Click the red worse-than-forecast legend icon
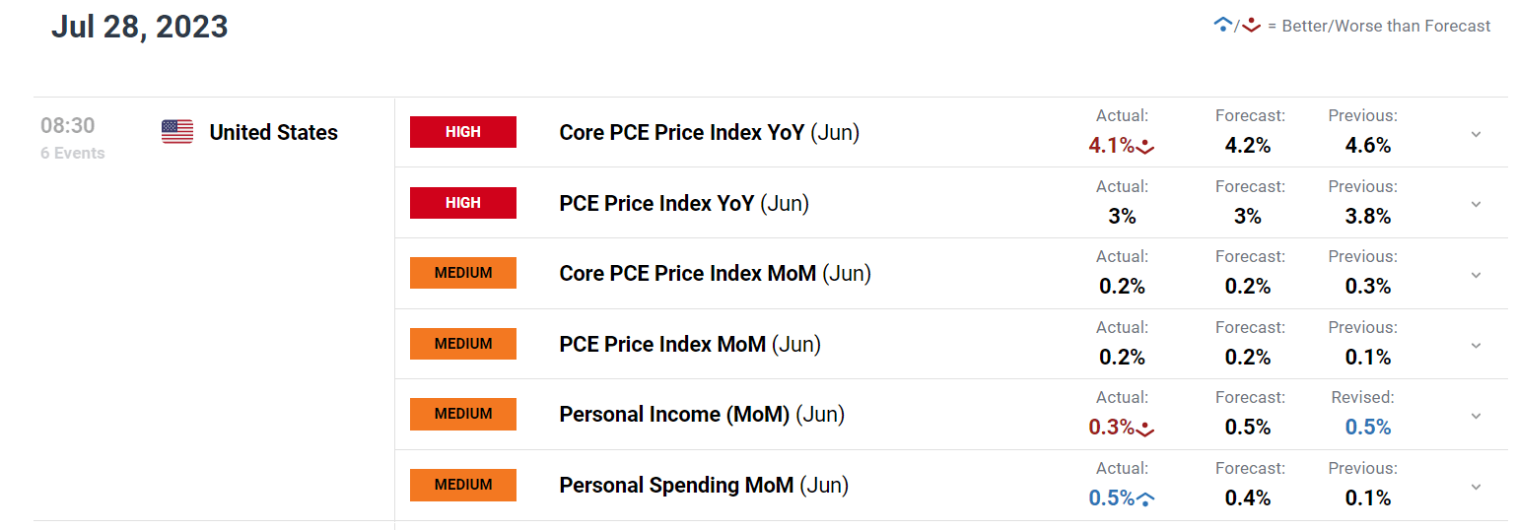This screenshot has width=1516, height=530. coord(1252,26)
